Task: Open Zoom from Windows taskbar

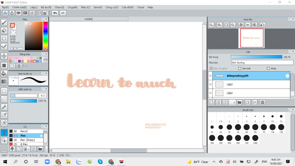Action: 47,162
